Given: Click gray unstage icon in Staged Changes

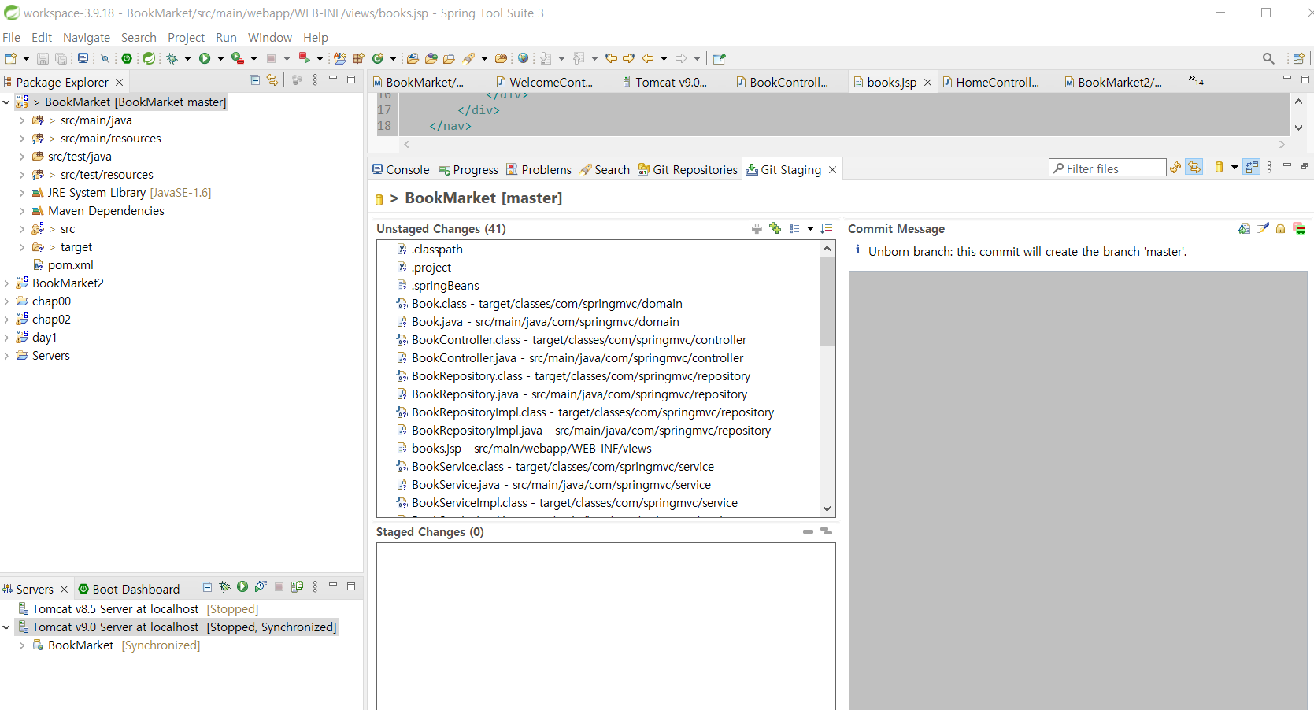Looking at the screenshot, I should tap(808, 532).
